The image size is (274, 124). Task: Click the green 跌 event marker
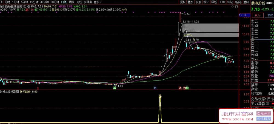click(187, 88)
